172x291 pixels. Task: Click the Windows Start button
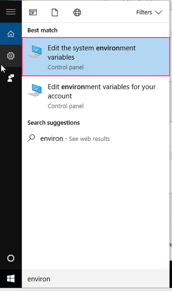tap(11, 278)
